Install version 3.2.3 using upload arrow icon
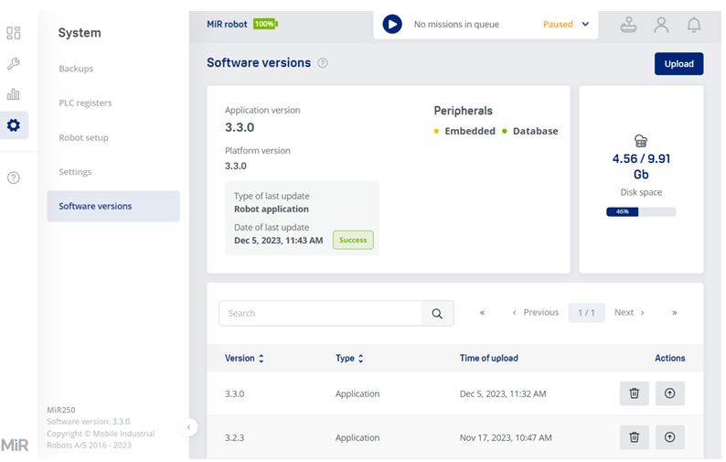The width and height of the screenshot is (726, 462). (669, 437)
